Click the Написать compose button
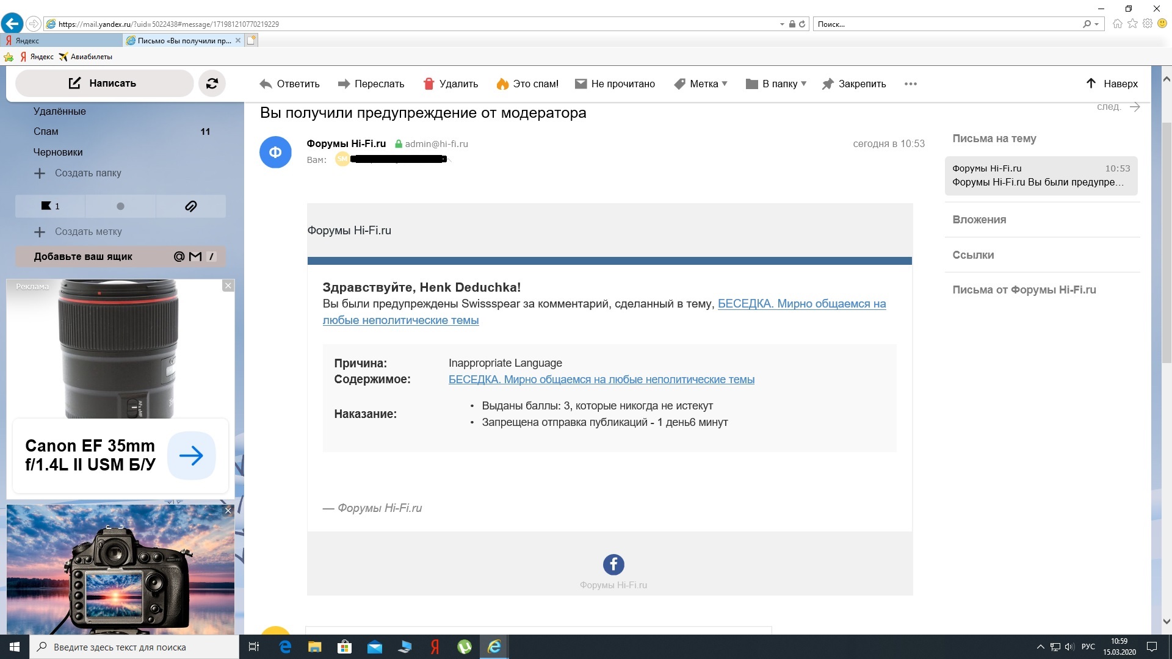Screen dimensions: 1172x659 pyautogui.click(x=104, y=84)
